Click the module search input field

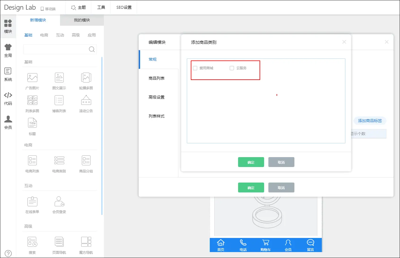[56, 49]
